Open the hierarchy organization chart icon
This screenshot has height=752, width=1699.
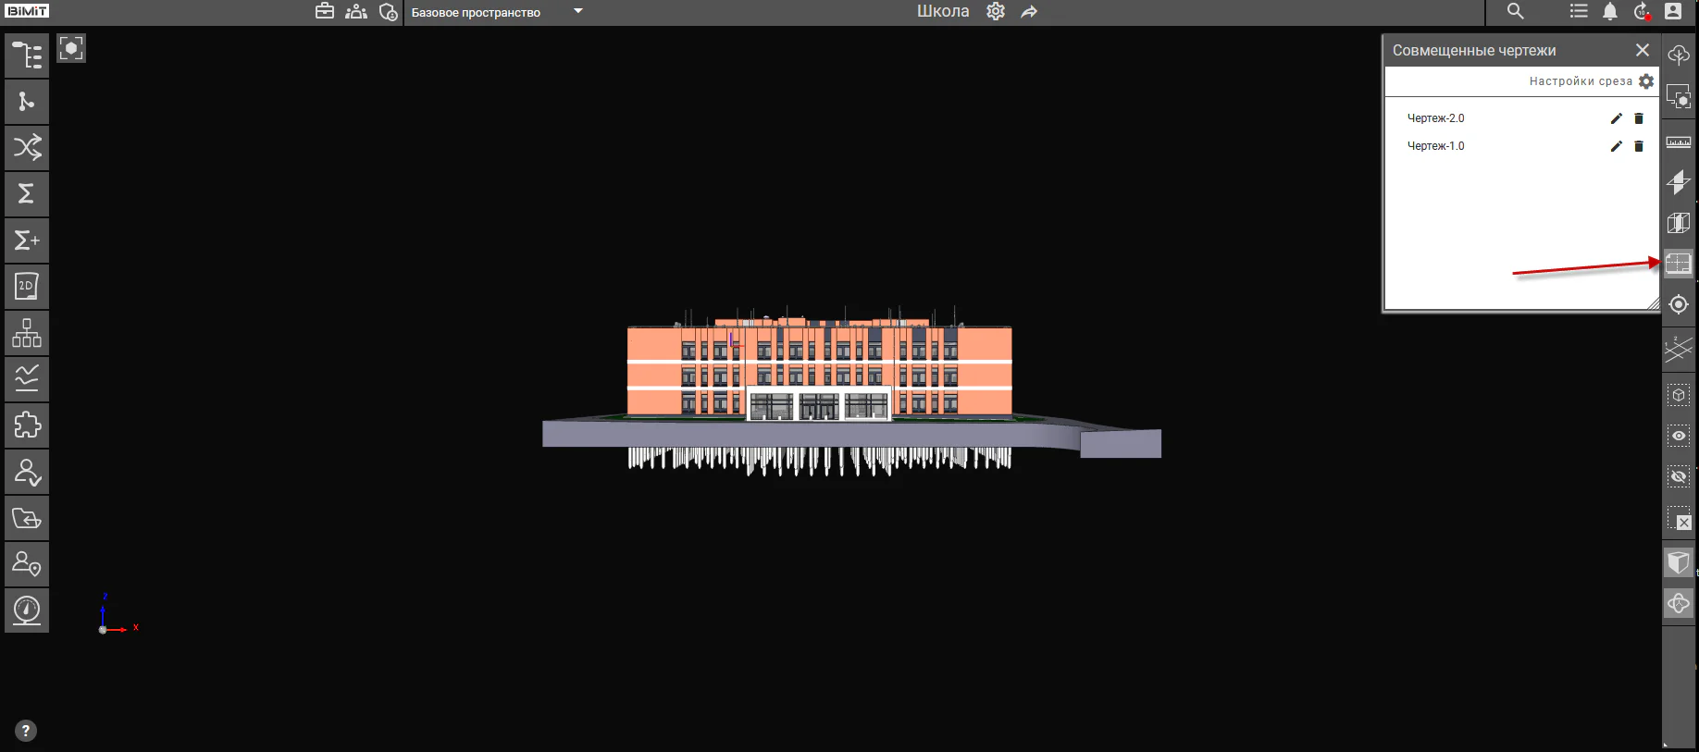click(x=27, y=333)
